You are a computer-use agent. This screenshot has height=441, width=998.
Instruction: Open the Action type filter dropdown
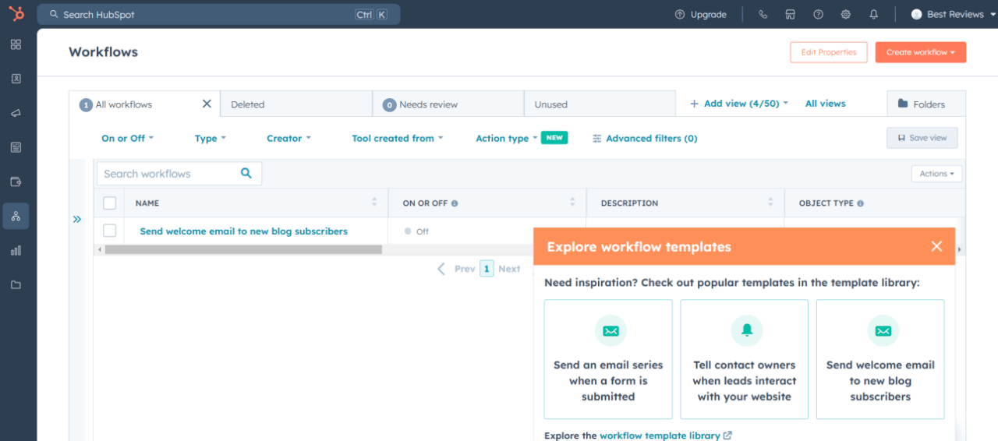point(507,138)
